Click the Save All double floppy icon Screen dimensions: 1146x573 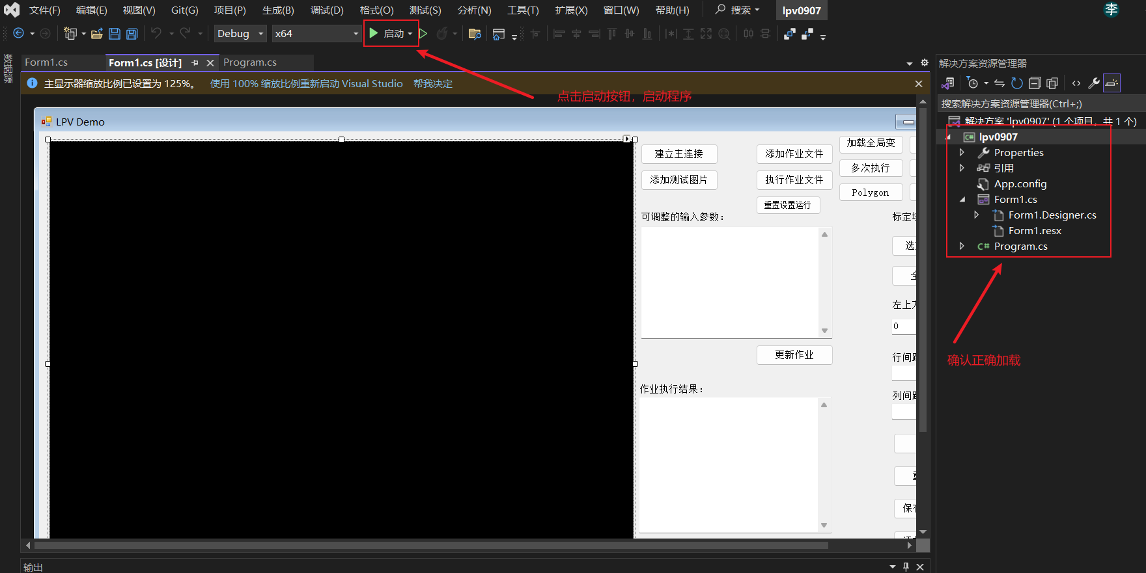point(132,34)
